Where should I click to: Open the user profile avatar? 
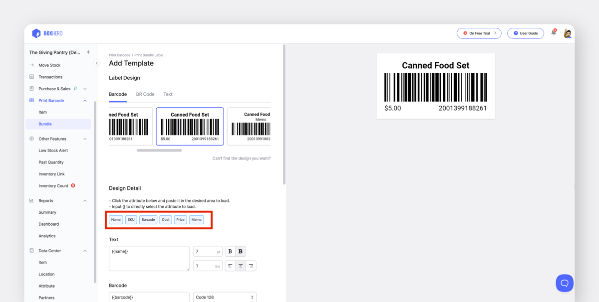[568, 33]
